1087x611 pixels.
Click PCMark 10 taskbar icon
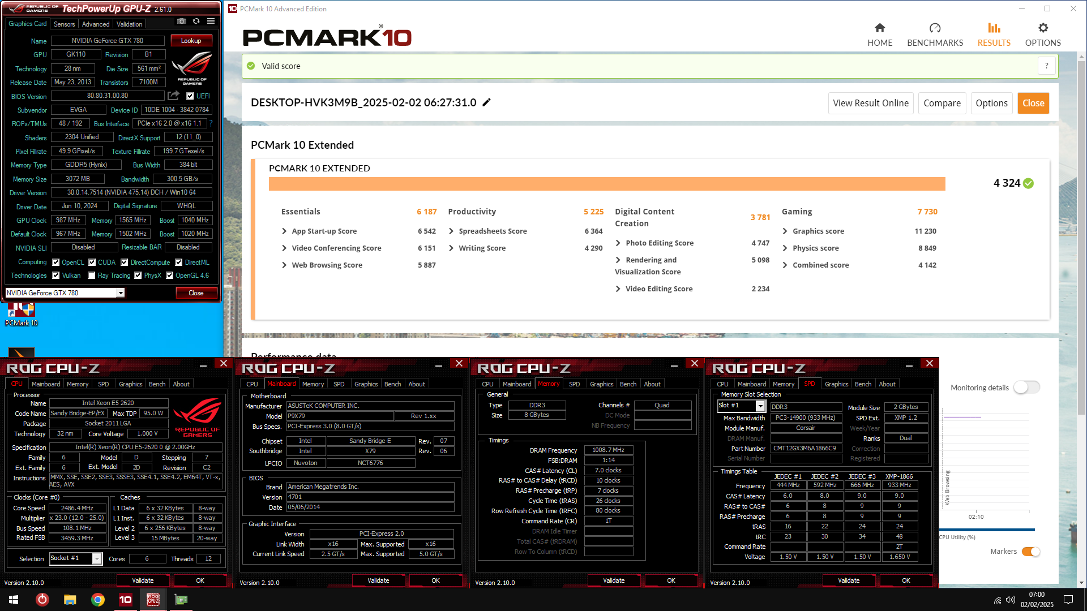tap(126, 600)
